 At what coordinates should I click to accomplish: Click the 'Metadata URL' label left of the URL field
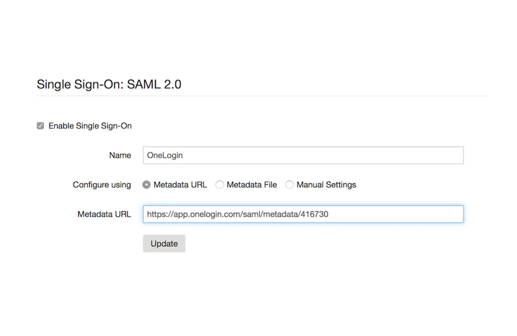pos(104,214)
